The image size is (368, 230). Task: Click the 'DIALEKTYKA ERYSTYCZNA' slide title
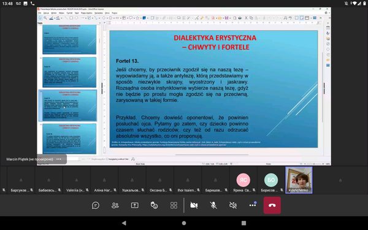[215, 38]
